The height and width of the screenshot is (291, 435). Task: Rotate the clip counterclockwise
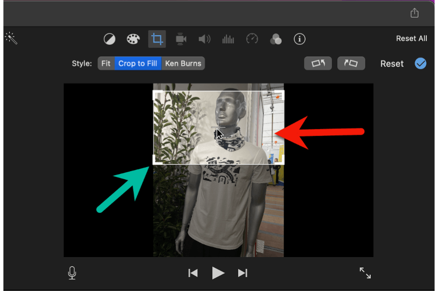[x=318, y=63]
